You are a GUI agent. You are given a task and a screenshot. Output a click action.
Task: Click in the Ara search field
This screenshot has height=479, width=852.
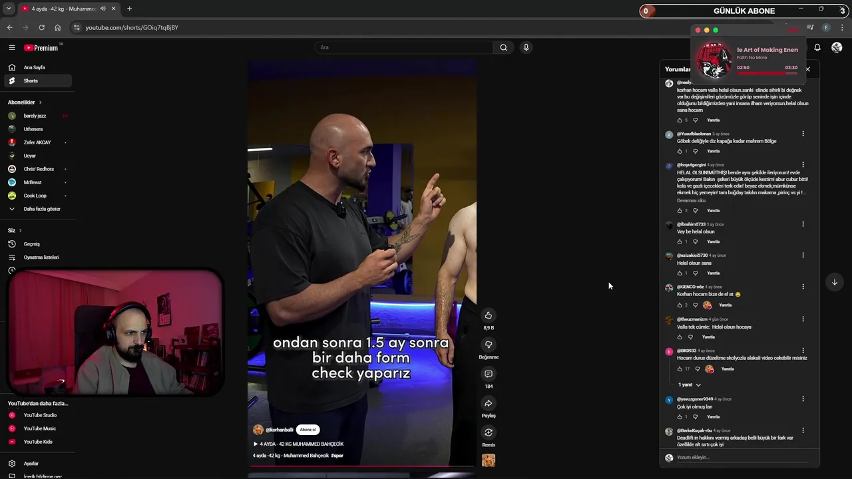405,47
